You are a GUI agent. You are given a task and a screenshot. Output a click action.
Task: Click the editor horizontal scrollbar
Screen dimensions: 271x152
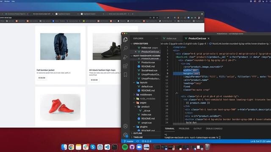click(x=222, y=124)
